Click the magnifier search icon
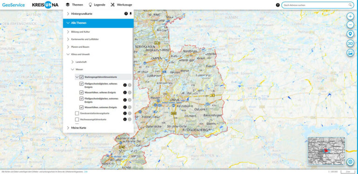This screenshot has height=174, width=358. (350, 5)
